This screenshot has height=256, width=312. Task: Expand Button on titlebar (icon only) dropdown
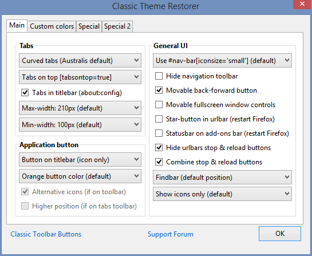point(80,159)
